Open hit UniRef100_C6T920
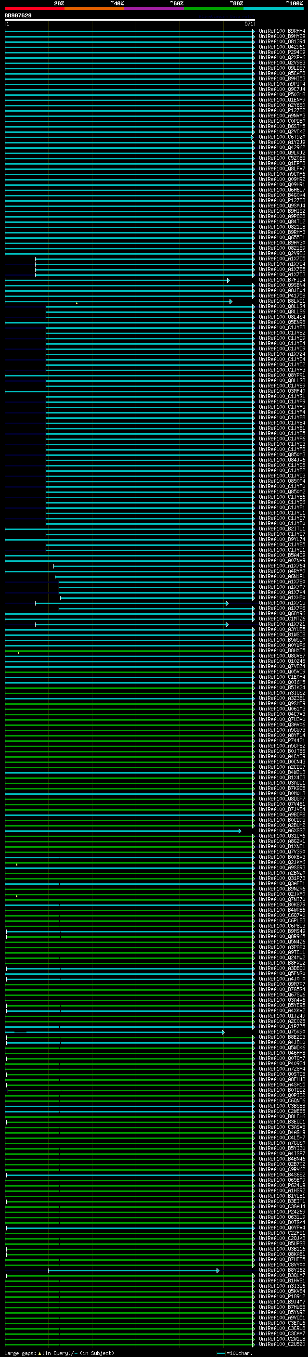 (282, 137)
